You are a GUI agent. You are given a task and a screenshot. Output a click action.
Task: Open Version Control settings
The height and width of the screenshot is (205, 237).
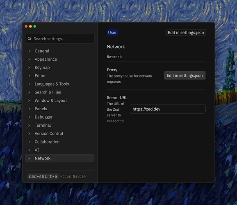click(49, 134)
